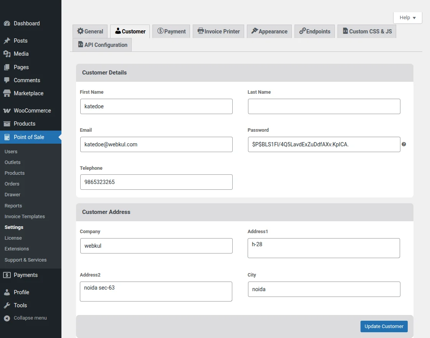This screenshot has width=430, height=338.
Task: Click the Marketplace store icon
Action: point(7,93)
